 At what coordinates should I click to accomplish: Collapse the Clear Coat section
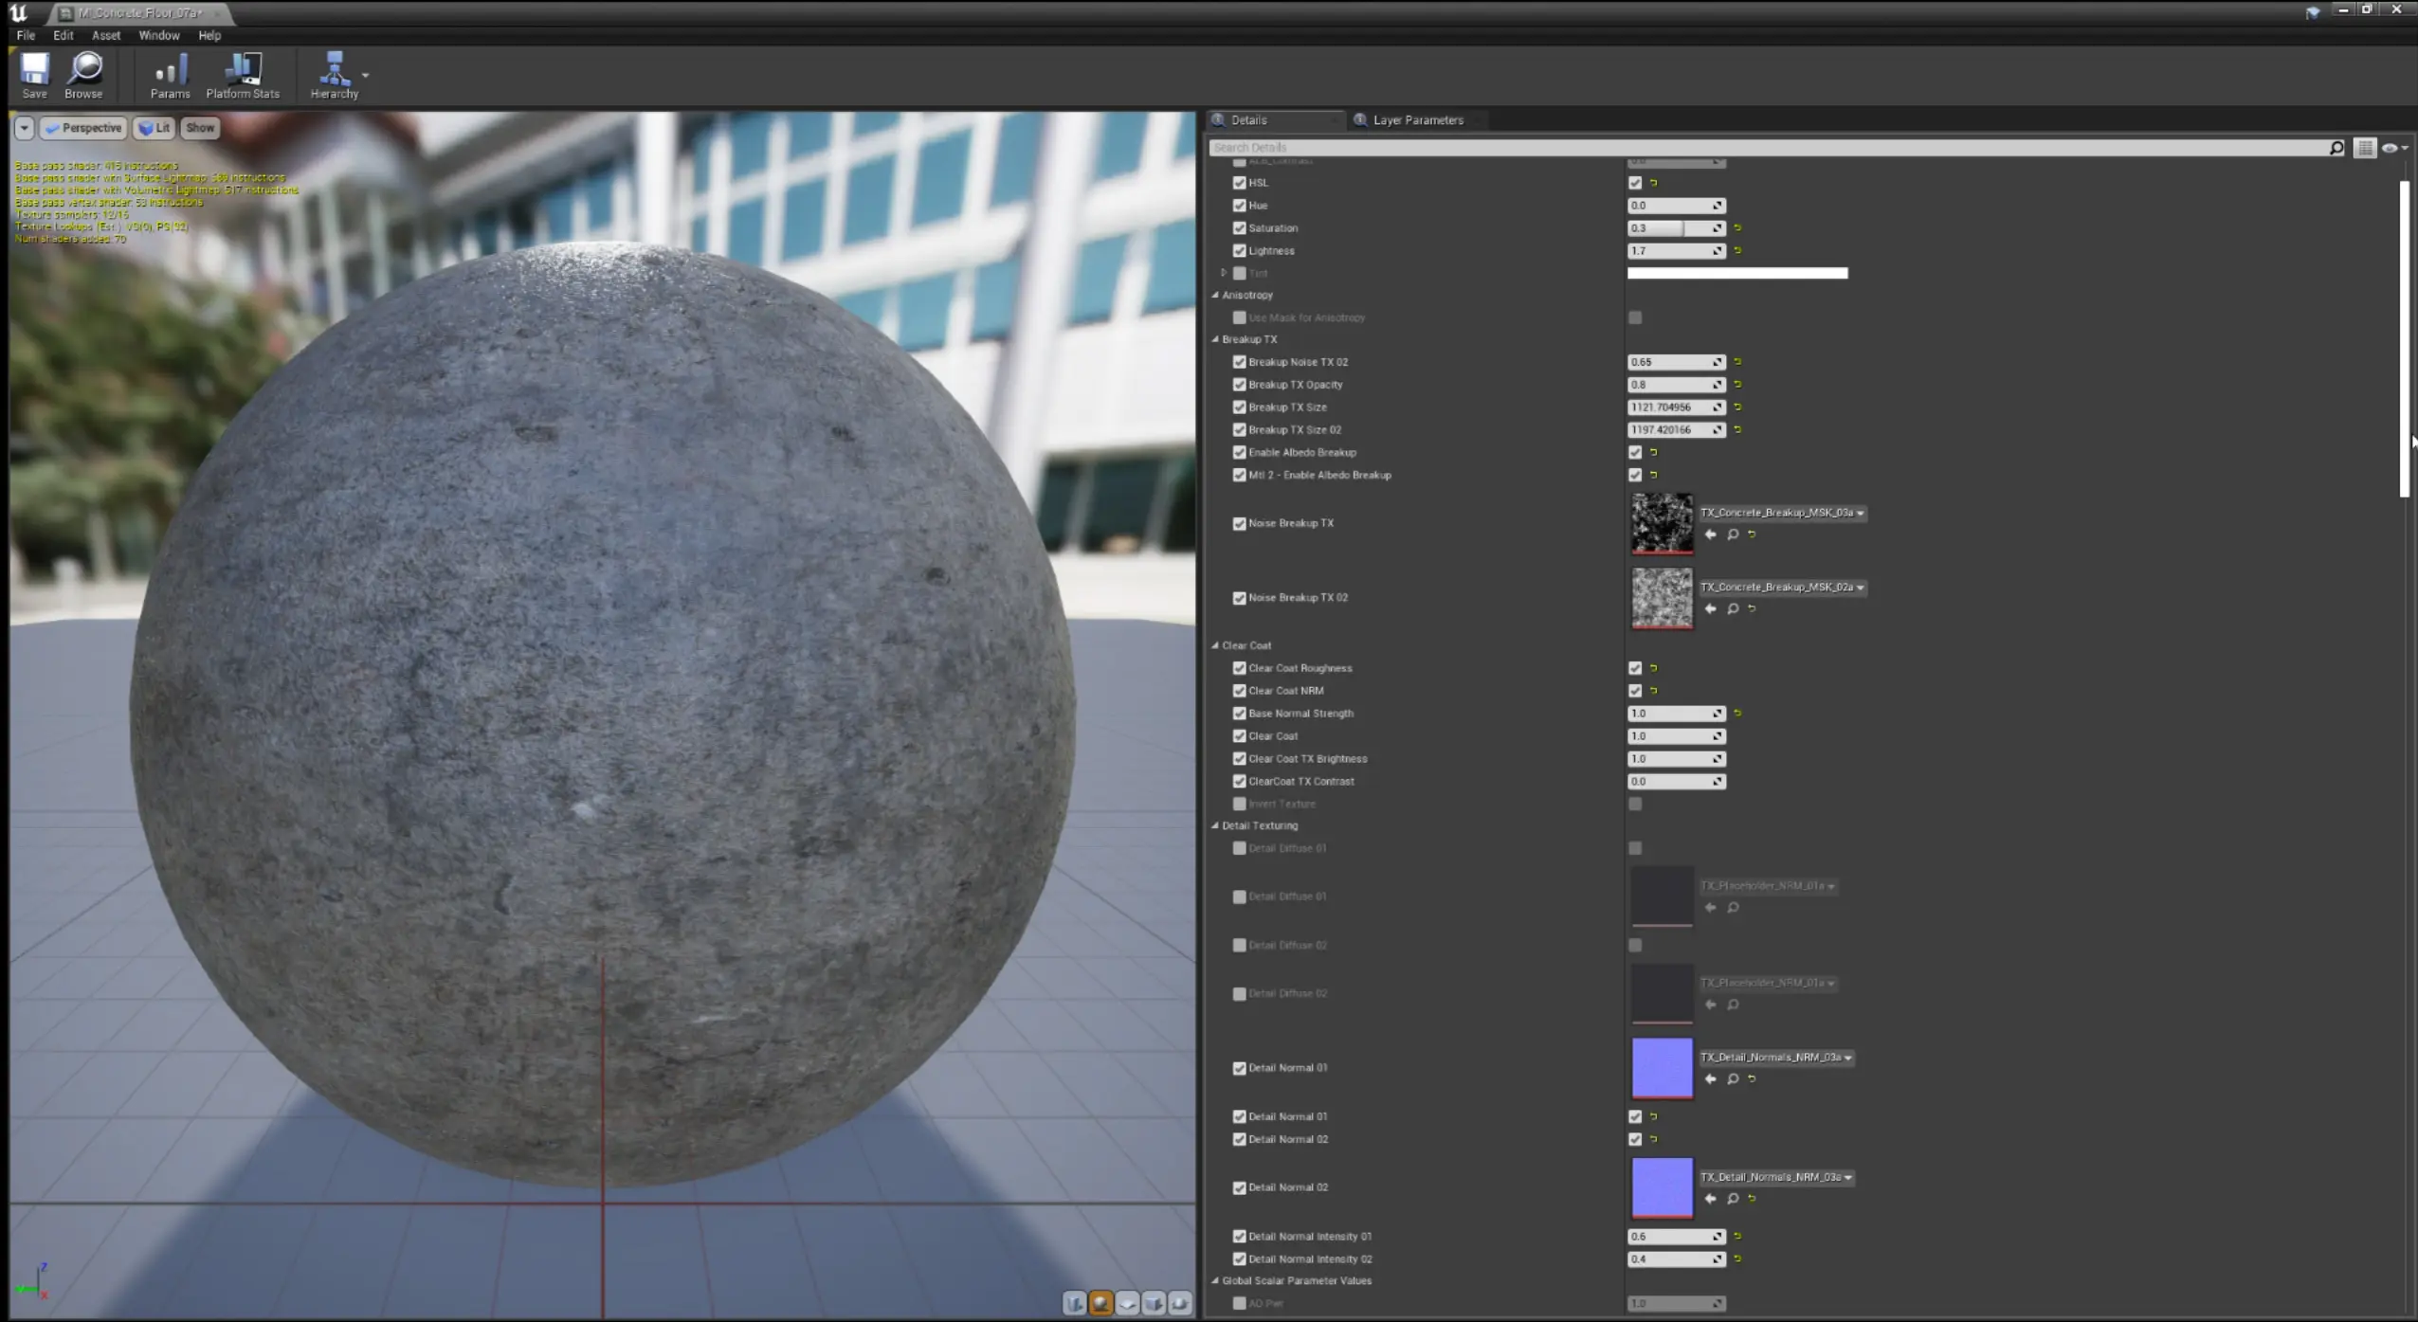[x=1216, y=645]
